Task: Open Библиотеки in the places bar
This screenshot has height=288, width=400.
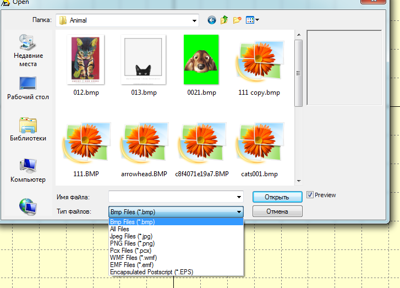Action: [x=28, y=129]
